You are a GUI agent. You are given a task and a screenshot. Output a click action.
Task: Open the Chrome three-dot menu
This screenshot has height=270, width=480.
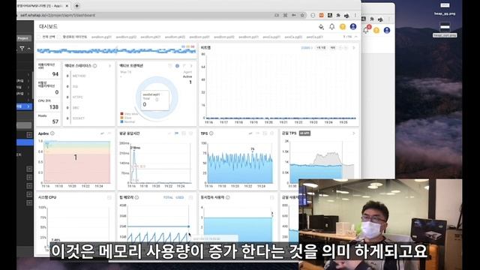(355, 15)
